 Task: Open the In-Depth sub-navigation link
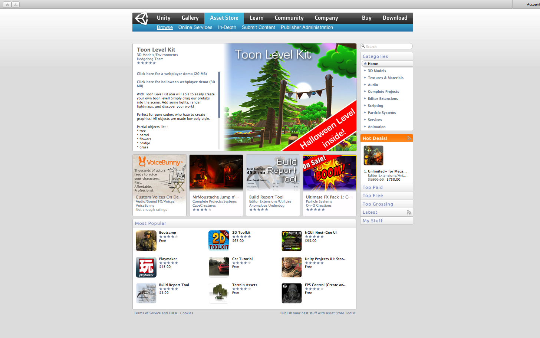(227, 27)
